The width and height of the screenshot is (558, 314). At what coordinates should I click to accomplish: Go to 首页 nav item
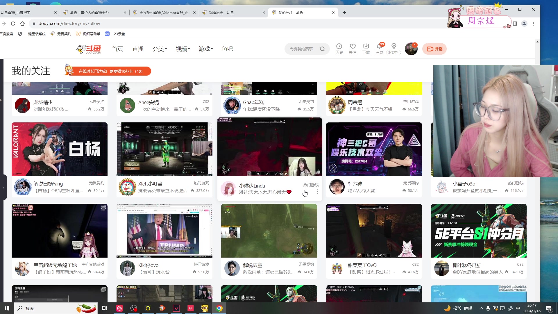click(x=117, y=49)
